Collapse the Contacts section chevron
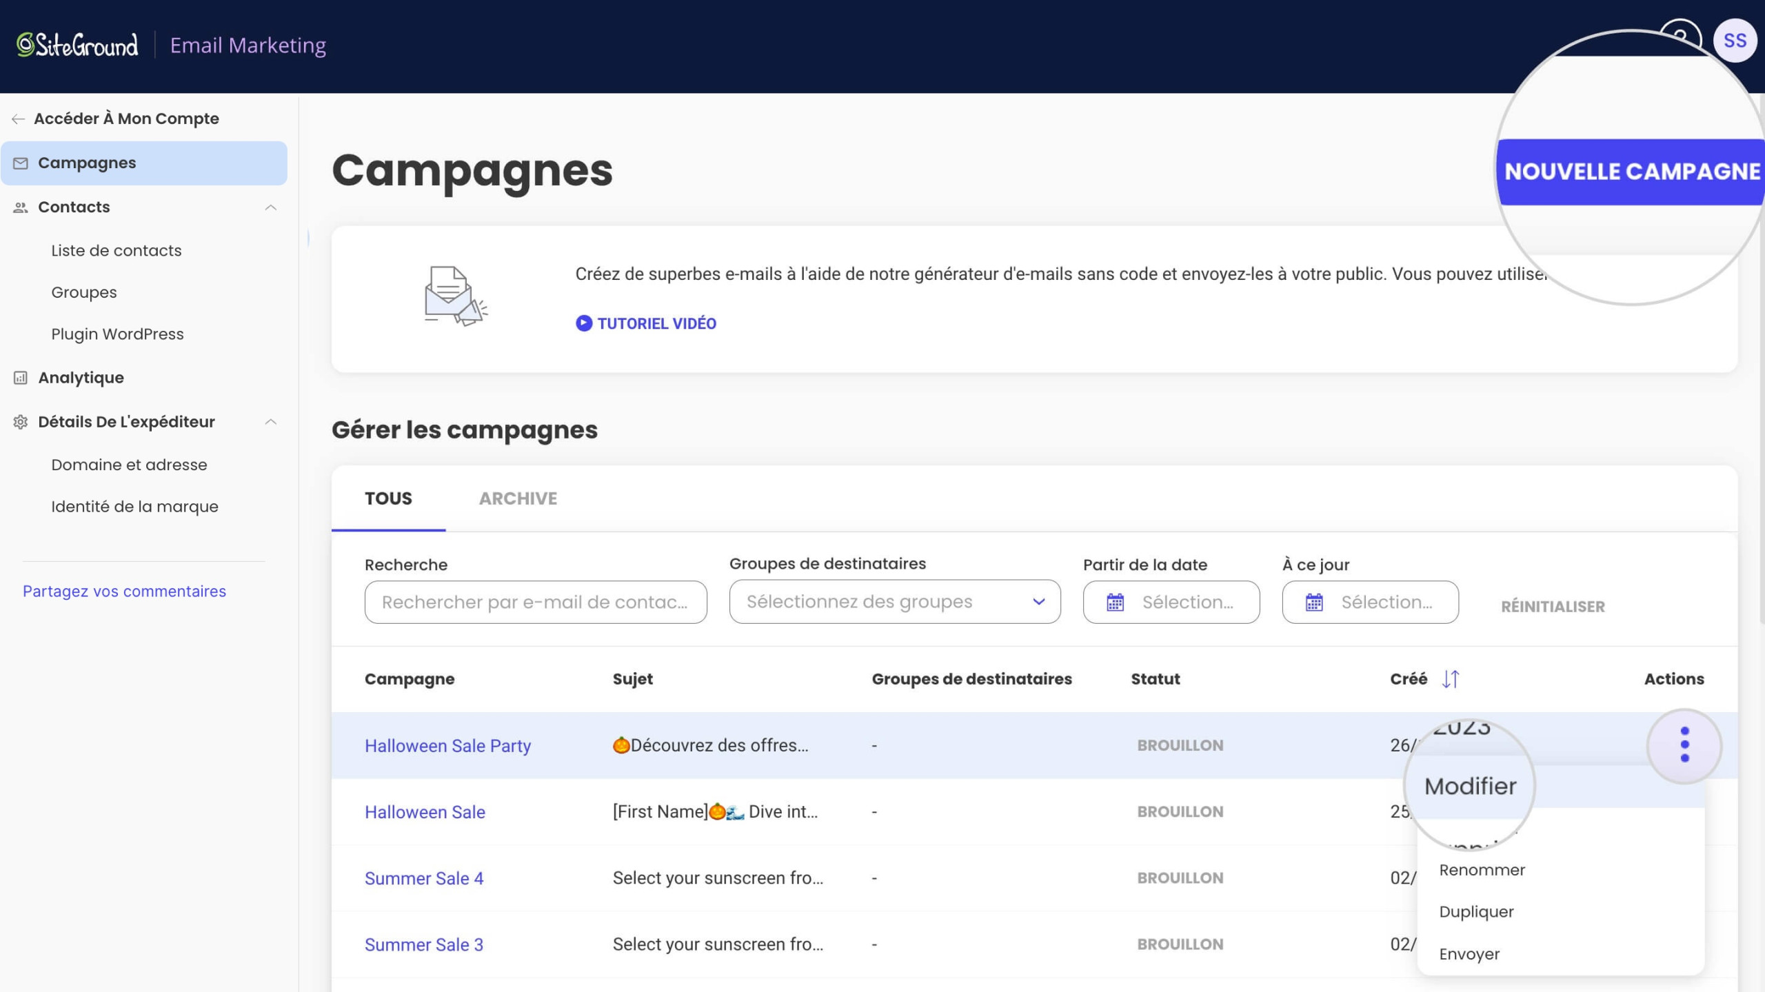The height and width of the screenshot is (992, 1765). pyautogui.click(x=271, y=207)
